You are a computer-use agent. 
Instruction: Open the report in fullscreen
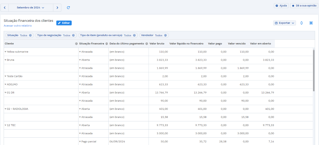(311, 23)
